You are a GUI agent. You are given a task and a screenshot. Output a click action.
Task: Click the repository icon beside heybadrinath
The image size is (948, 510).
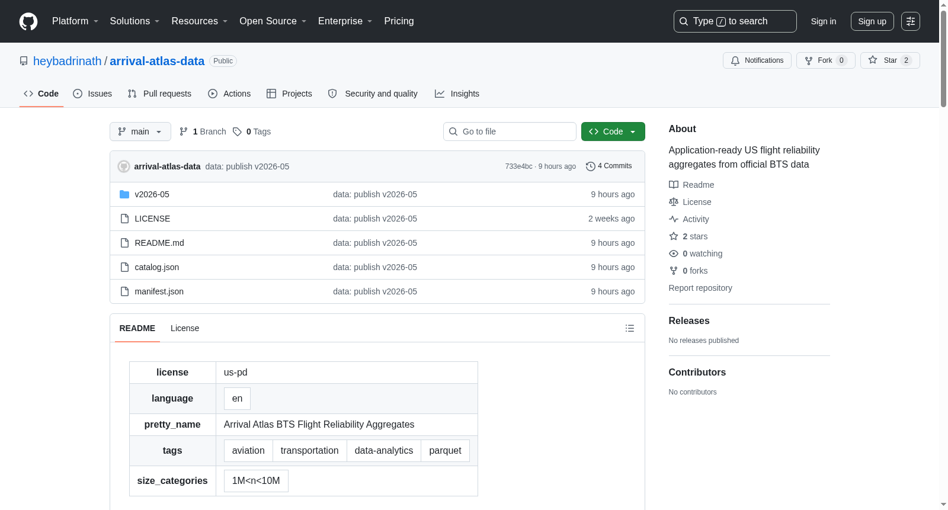coord(24,61)
